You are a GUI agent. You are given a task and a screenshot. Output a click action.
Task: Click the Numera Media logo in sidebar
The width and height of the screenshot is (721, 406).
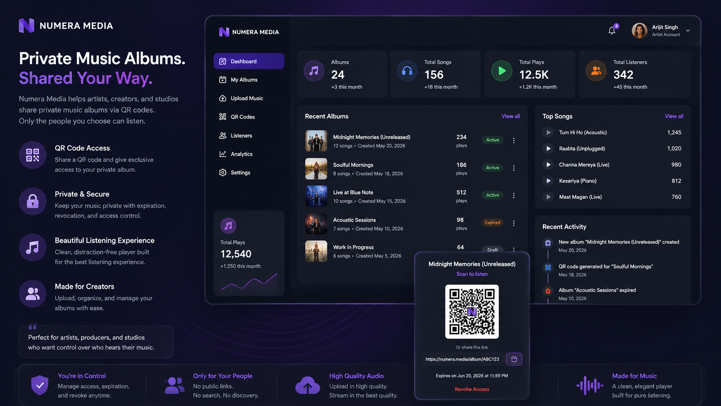point(249,32)
